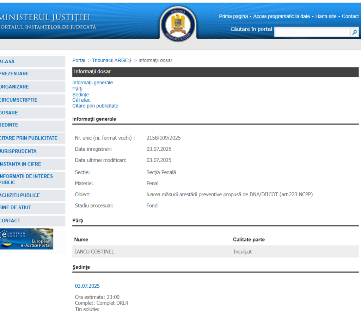Click the Calitate parte column header
Viewport: 361px width, 311px height.
tap(249, 240)
